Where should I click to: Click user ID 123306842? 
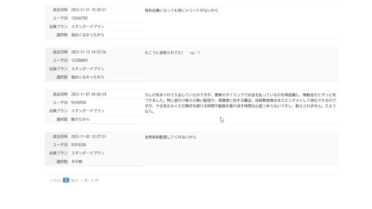[x=79, y=60]
